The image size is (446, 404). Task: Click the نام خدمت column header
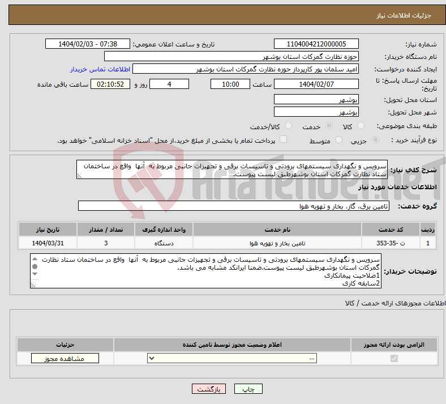277,229
